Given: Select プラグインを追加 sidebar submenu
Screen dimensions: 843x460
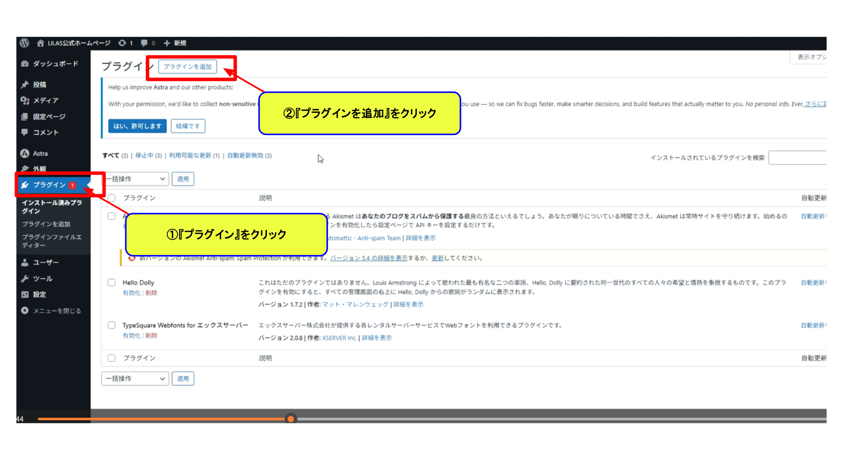Looking at the screenshot, I should click(46, 224).
